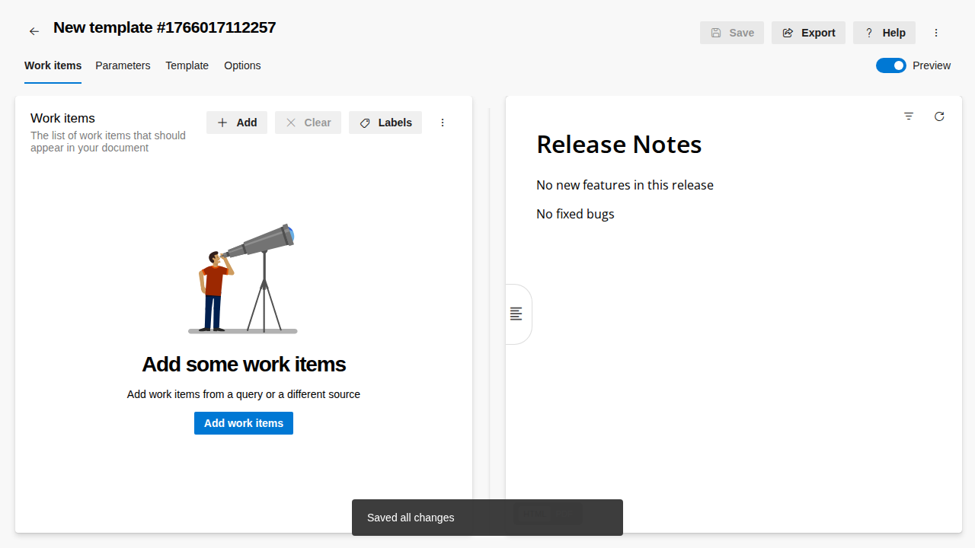Open the Options tab

(x=242, y=65)
